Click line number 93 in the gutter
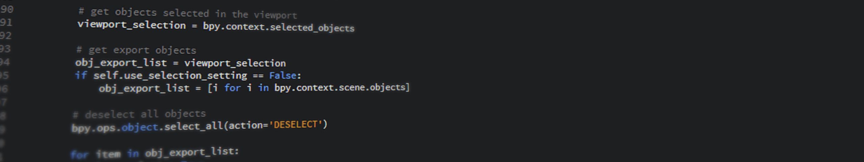Viewport: 864px width, 162px height. click(5, 49)
